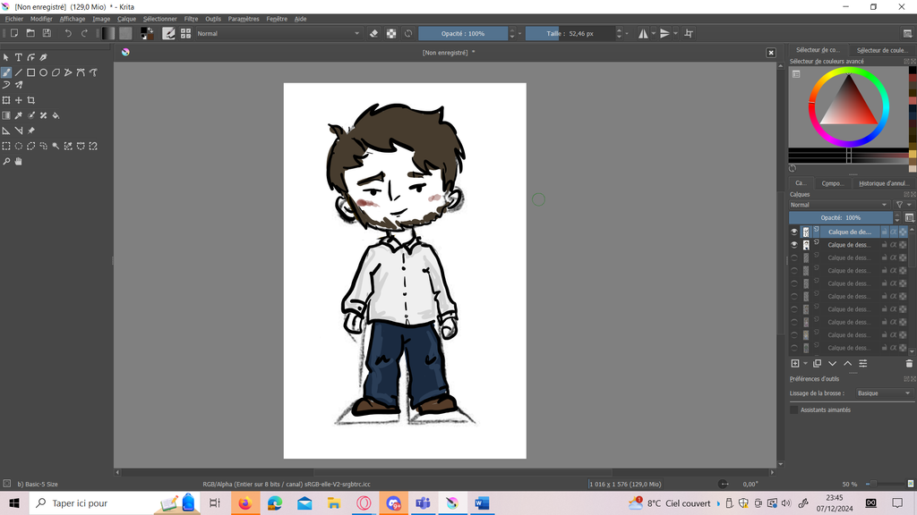Duplicate the current layer
Image resolution: width=917 pixels, height=515 pixels.
(817, 364)
